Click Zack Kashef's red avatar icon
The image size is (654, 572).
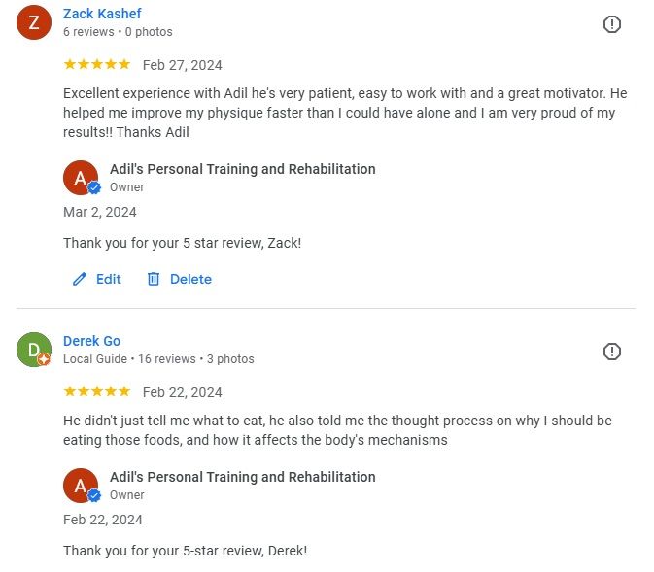pyautogui.click(x=34, y=23)
